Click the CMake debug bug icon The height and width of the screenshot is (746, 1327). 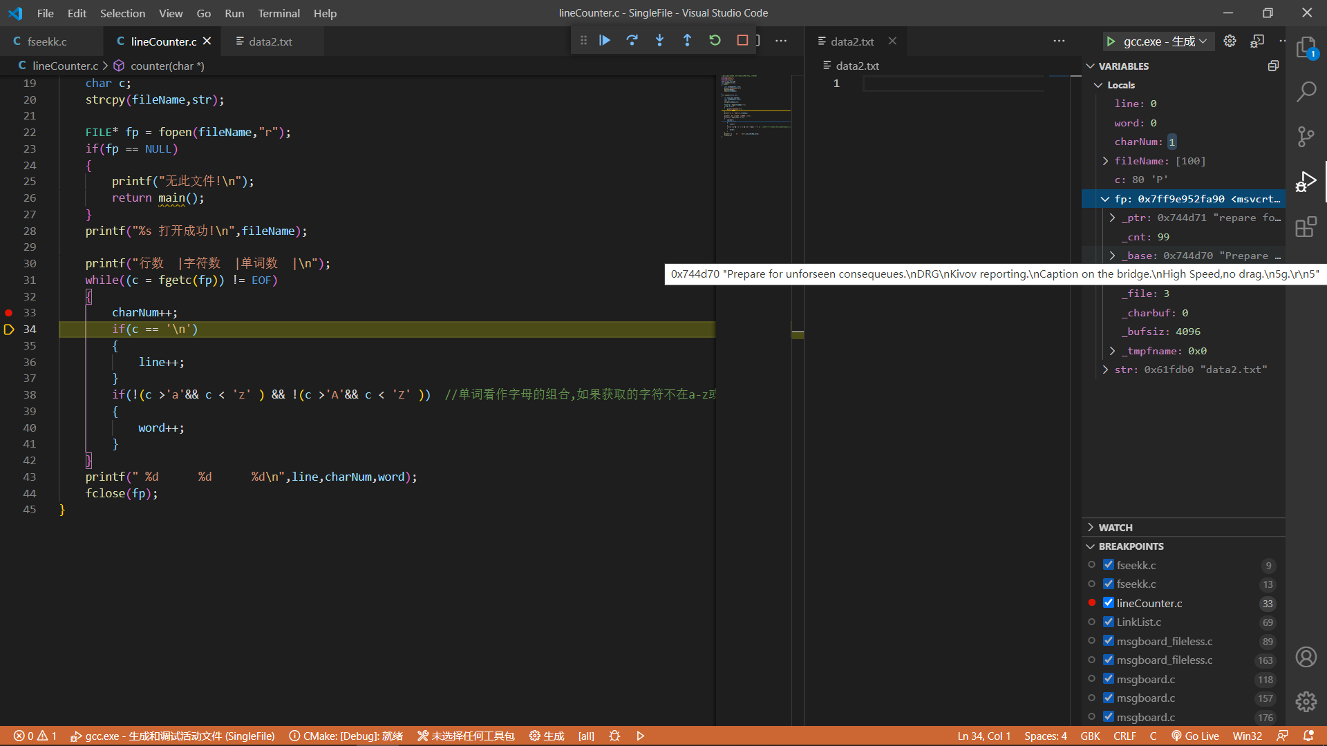(x=614, y=736)
